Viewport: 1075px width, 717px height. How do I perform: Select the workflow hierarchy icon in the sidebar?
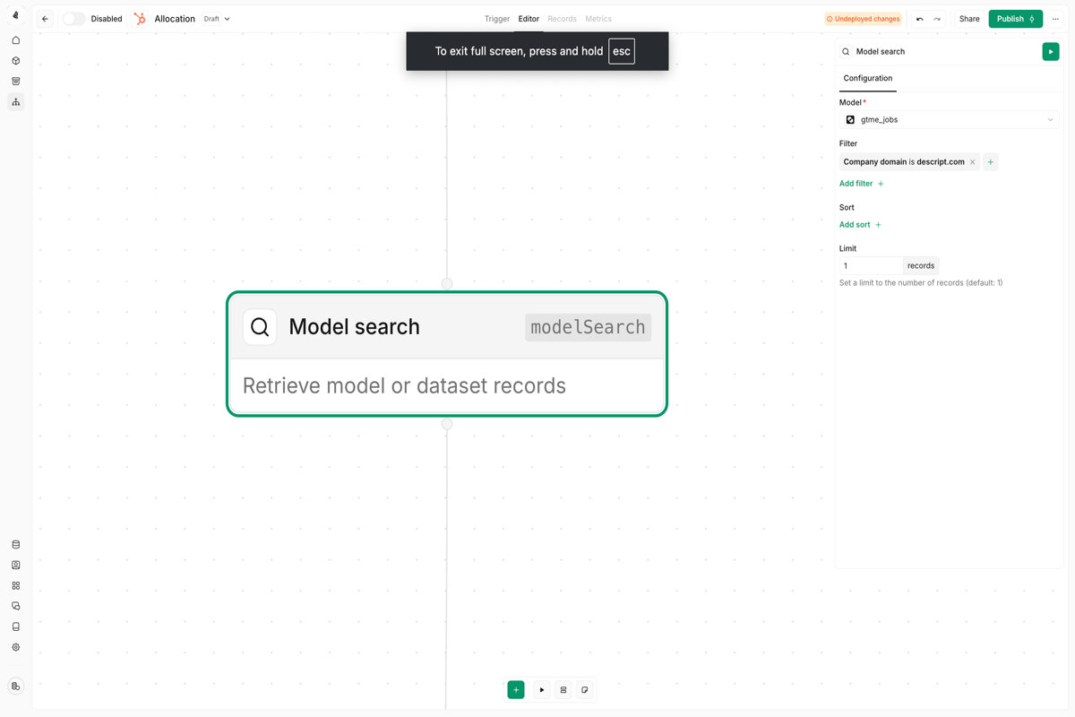pos(15,102)
